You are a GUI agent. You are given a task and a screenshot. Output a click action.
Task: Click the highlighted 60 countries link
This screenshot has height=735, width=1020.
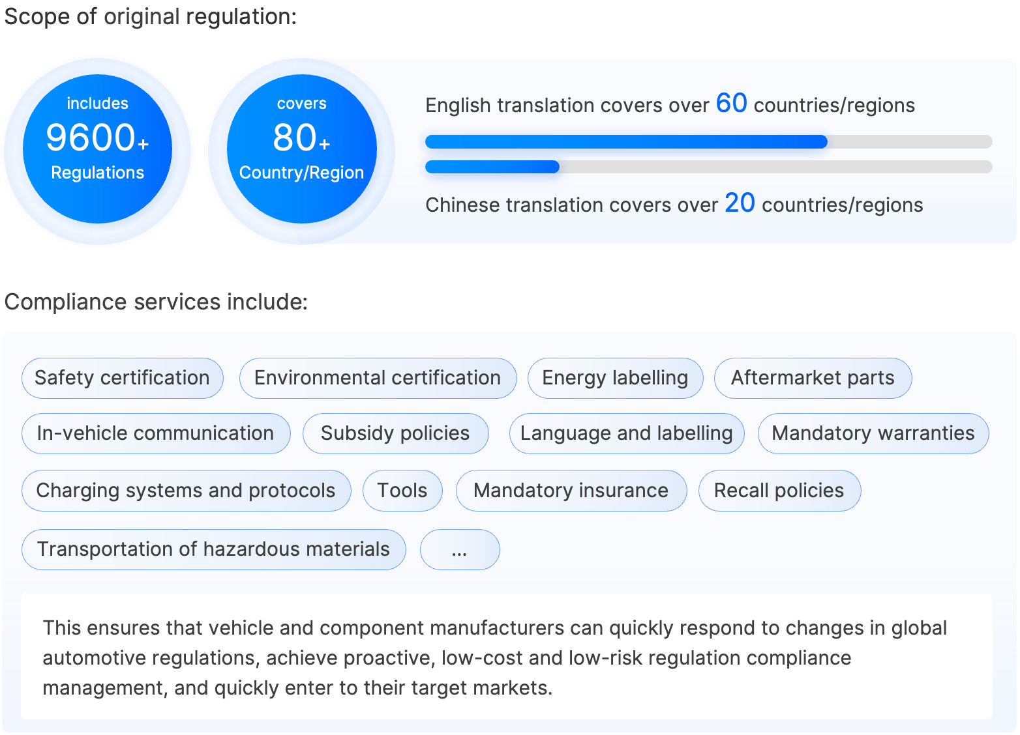pos(731,104)
